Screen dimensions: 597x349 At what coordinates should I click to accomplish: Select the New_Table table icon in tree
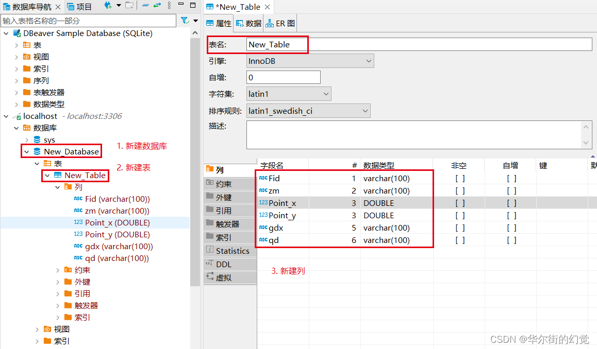(58, 175)
